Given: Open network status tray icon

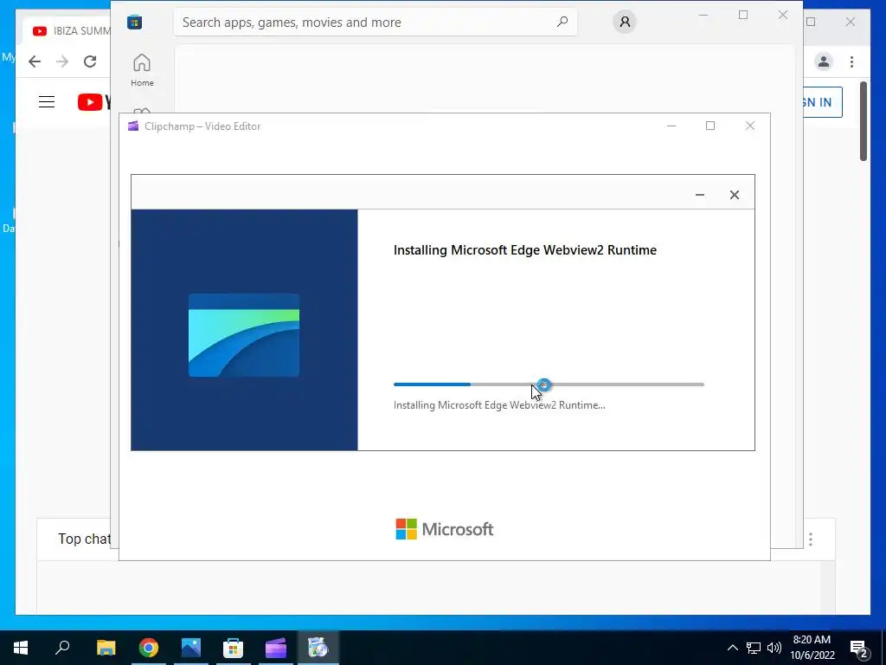Looking at the screenshot, I should 754,648.
